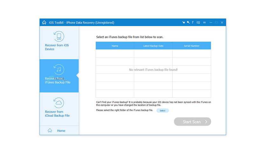266x154 pixels.
Task: Click the Start Scan button
Action: coord(192,122)
